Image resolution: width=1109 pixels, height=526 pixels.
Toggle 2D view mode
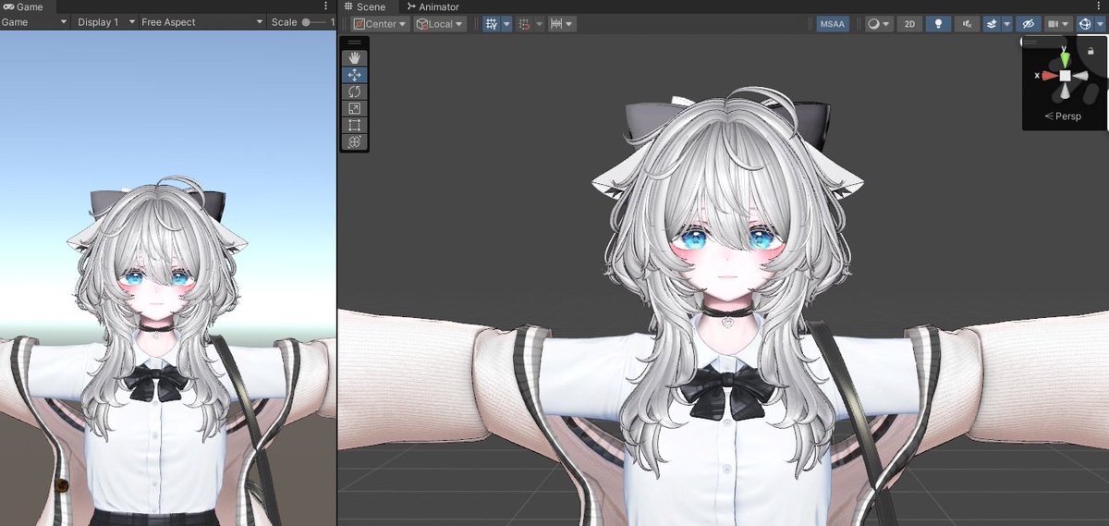pyautogui.click(x=910, y=24)
